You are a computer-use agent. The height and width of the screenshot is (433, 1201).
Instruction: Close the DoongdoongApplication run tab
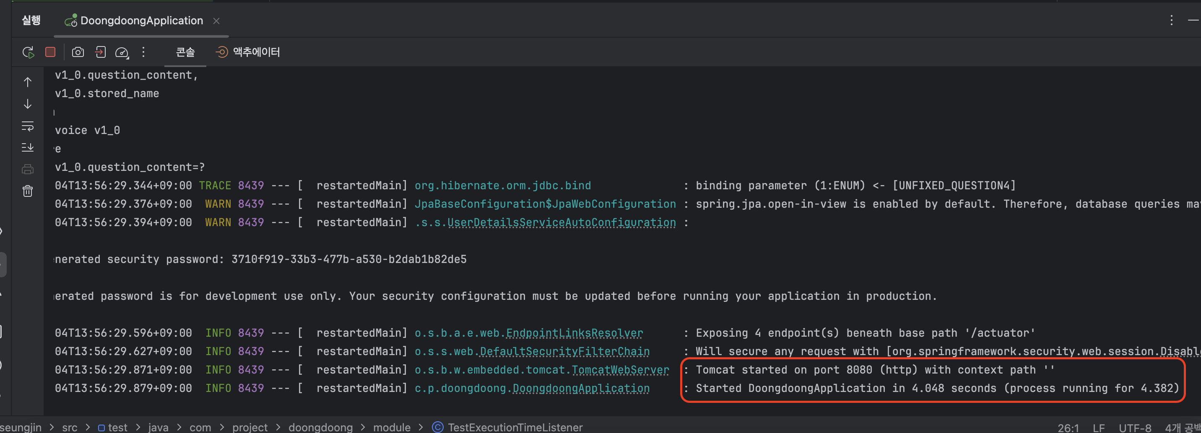coord(216,21)
